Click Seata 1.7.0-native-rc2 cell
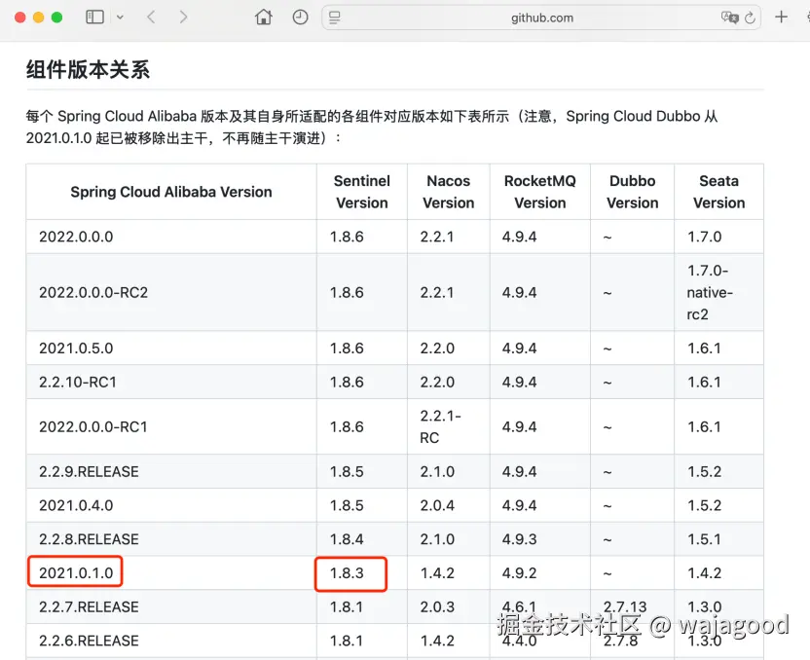The image size is (810, 660). 718,292
